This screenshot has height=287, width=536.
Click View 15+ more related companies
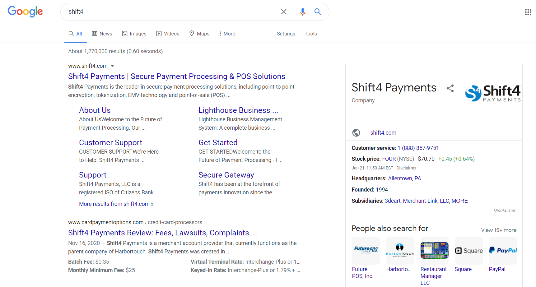[498, 230]
